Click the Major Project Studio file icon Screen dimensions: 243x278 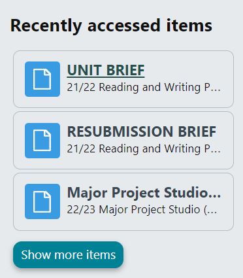tap(42, 201)
